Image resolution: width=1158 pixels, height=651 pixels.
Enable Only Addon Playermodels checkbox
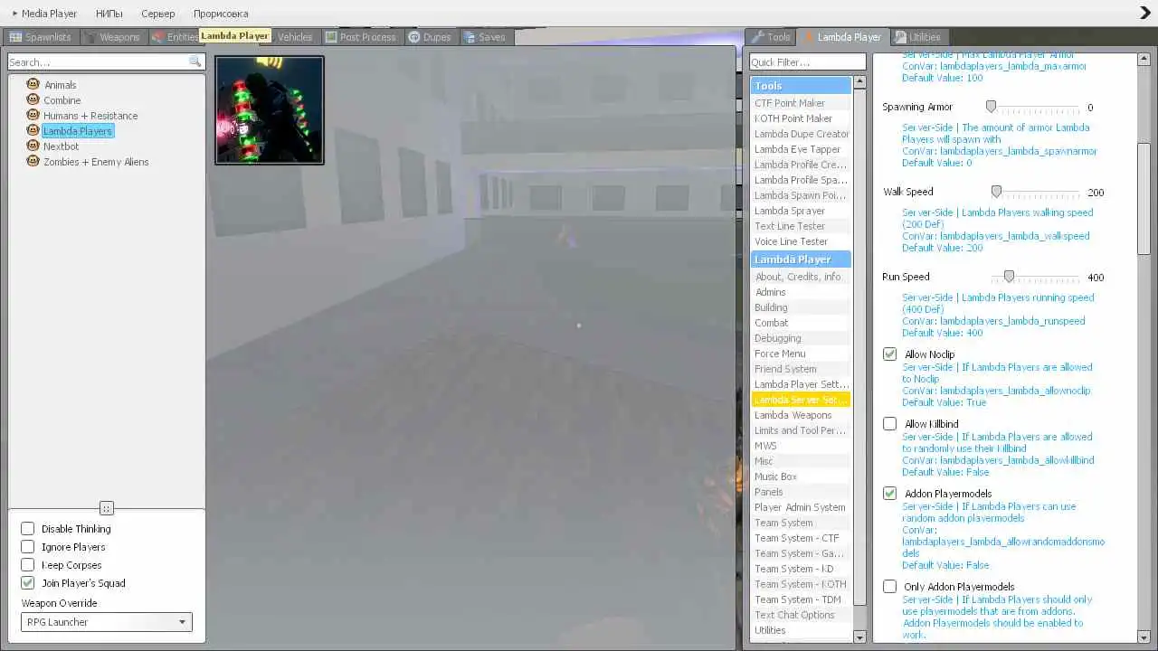pyautogui.click(x=890, y=587)
